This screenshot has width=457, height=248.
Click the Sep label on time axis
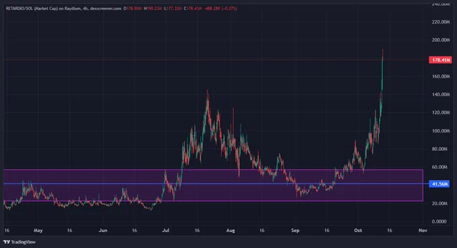[x=295, y=231]
